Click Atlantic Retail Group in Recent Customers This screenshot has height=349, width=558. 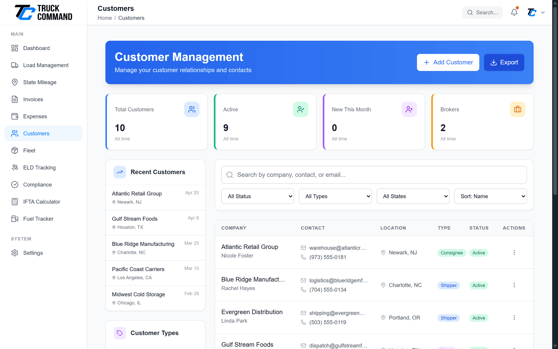(155, 197)
